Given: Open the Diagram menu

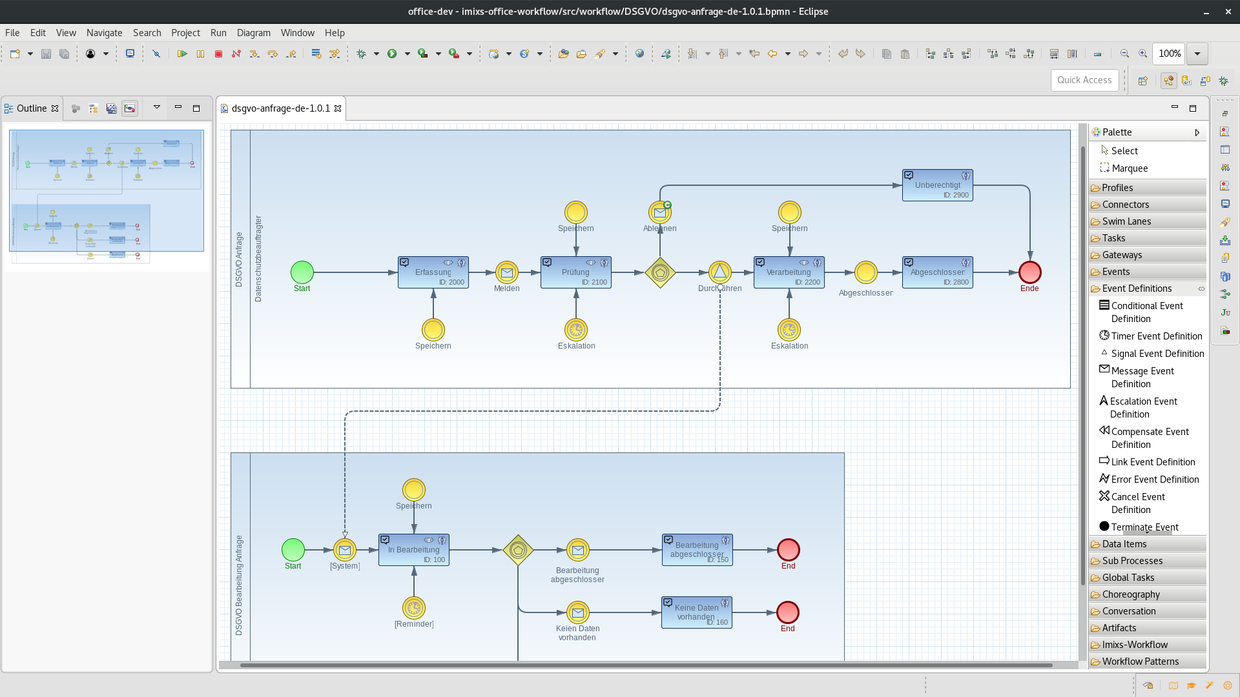Looking at the screenshot, I should tap(253, 33).
